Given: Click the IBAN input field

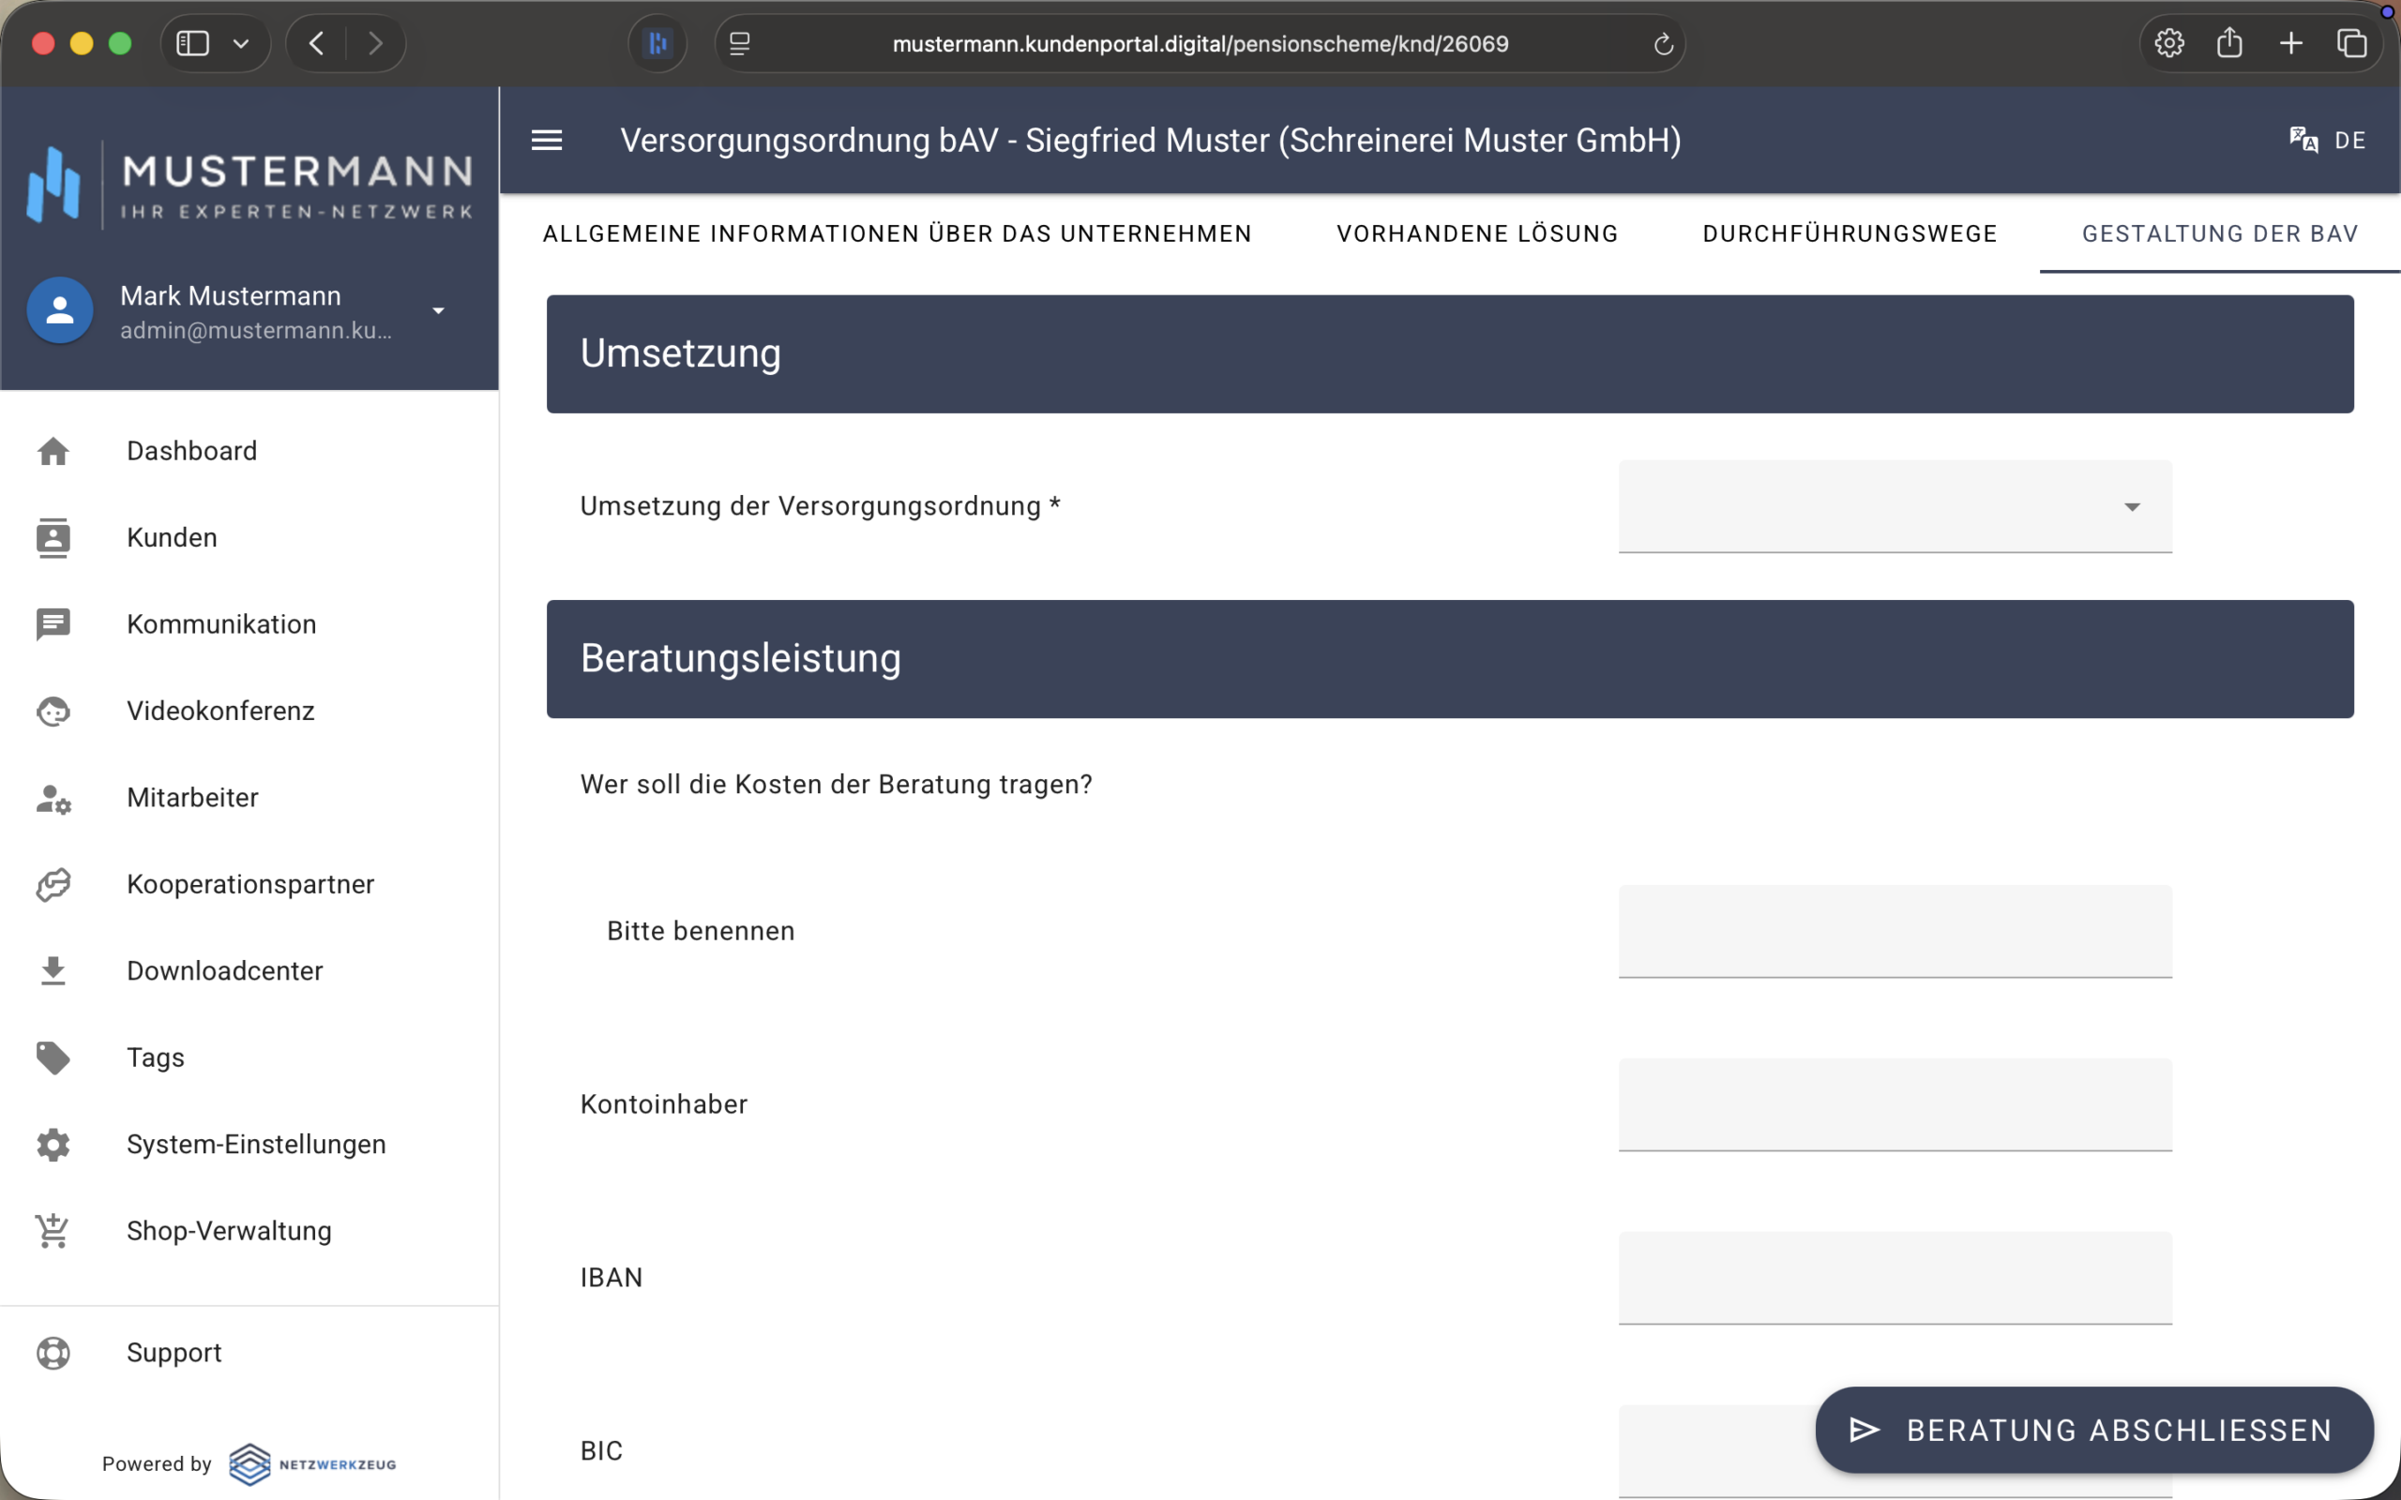Looking at the screenshot, I should 1894,1277.
